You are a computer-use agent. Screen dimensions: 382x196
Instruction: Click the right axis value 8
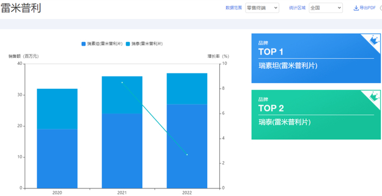[224, 89]
